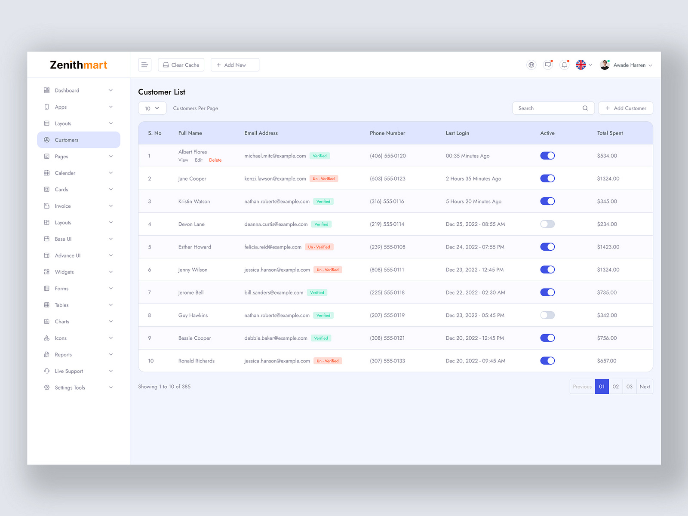Click the globe icon in the header
Screen dimensions: 688x516
[x=531, y=64]
